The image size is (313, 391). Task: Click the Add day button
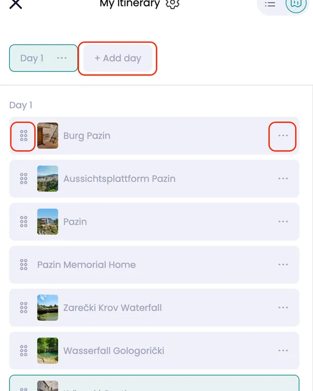tap(118, 58)
